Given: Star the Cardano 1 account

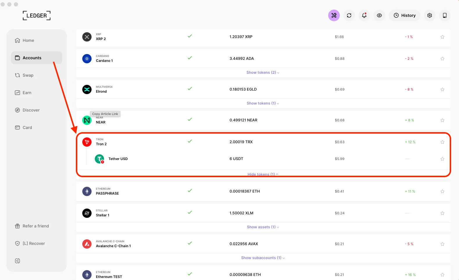Looking at the screenshot, I should tap(442, 59).
